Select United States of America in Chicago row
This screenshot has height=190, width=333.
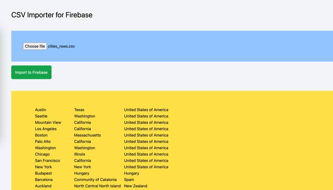pos(146,154)
